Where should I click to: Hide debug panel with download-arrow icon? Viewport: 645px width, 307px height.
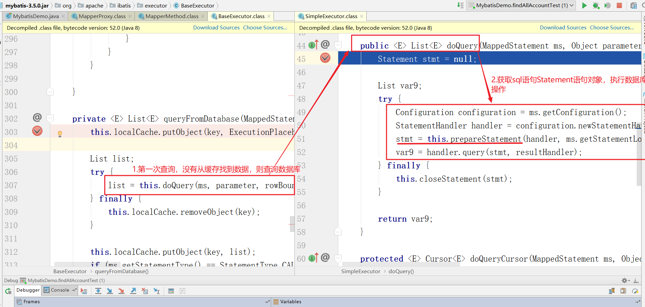point(636,280)
